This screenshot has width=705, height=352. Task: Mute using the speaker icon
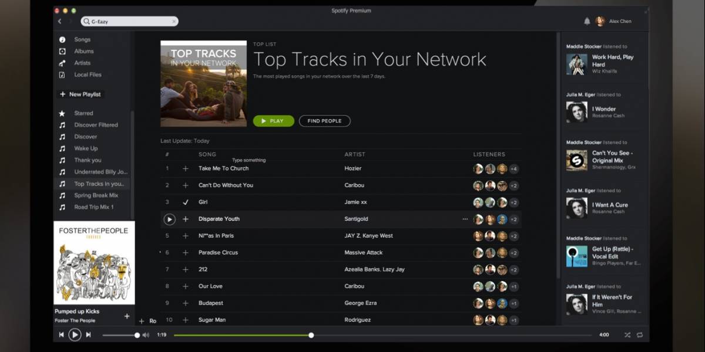coord(146,335)
